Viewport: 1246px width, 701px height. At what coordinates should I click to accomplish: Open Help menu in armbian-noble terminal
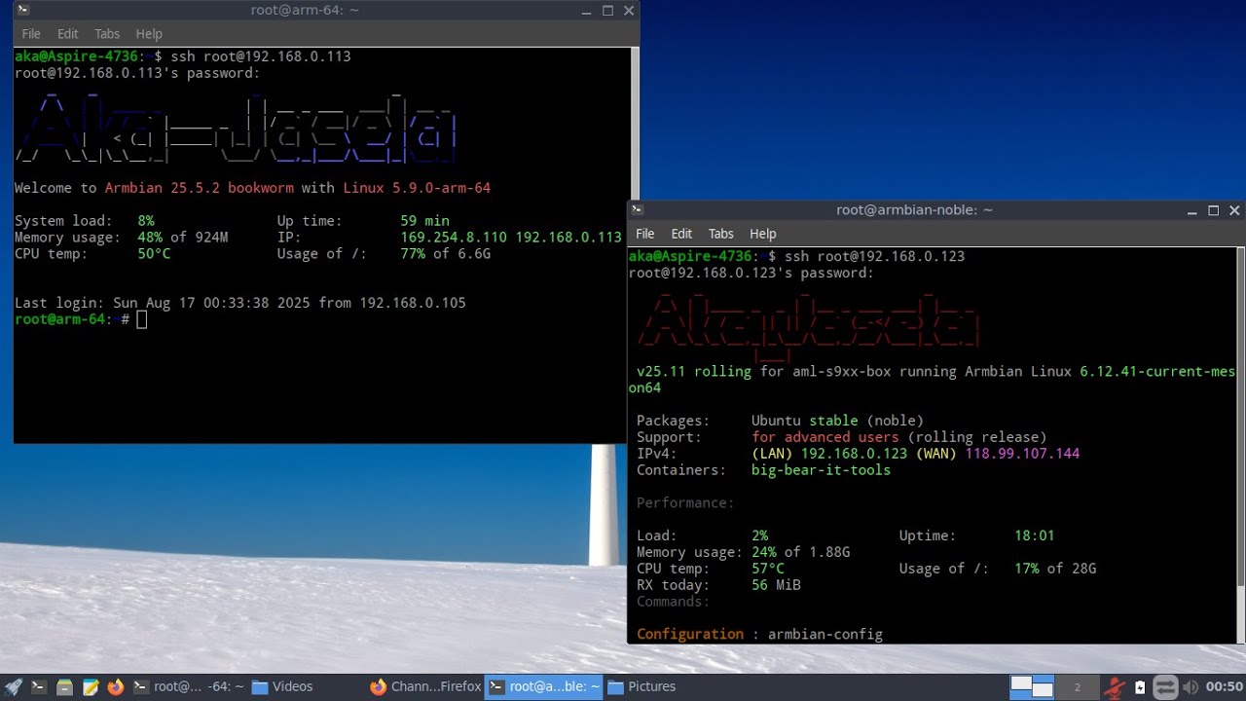(763, 234)
